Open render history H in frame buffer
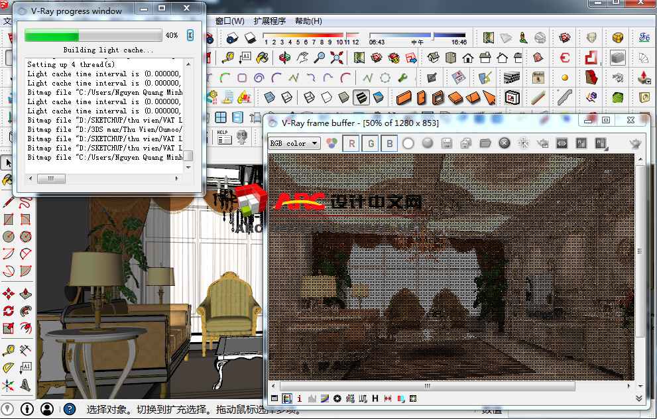657x419 pixels. pyautogui.click(x=375, y=398)
